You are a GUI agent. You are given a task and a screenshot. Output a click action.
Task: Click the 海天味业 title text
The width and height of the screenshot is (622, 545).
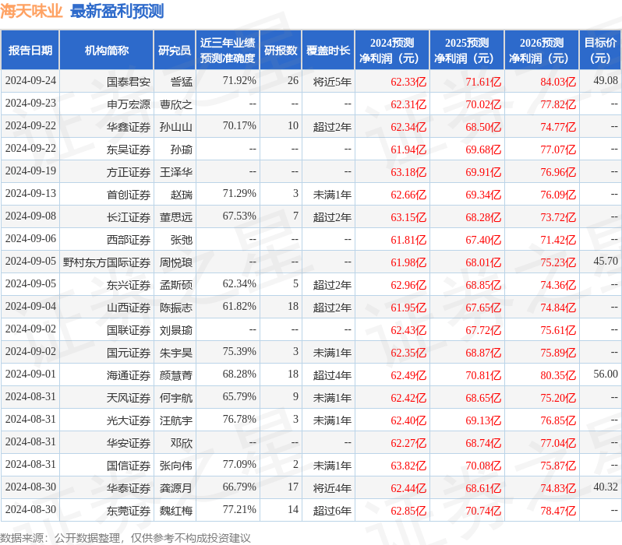tap(31, 11)
